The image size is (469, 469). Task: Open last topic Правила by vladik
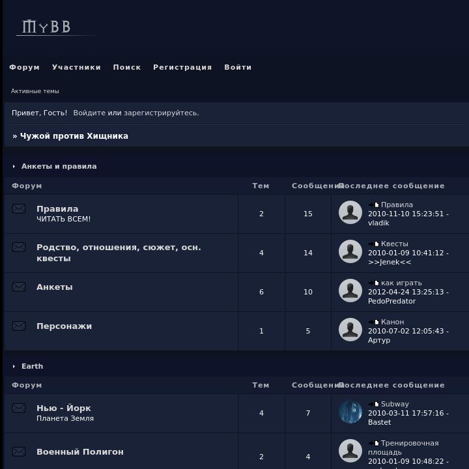397,205
